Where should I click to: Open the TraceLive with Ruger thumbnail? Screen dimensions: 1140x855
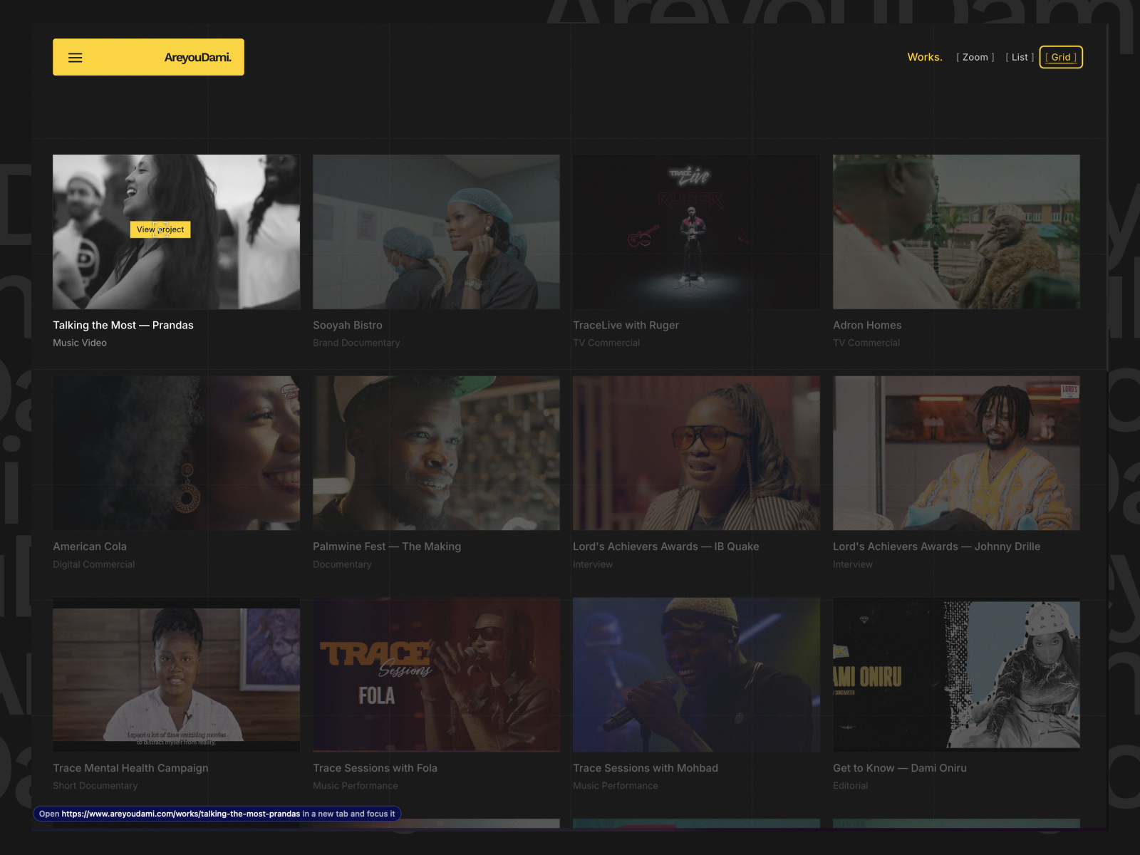(696, 232)
